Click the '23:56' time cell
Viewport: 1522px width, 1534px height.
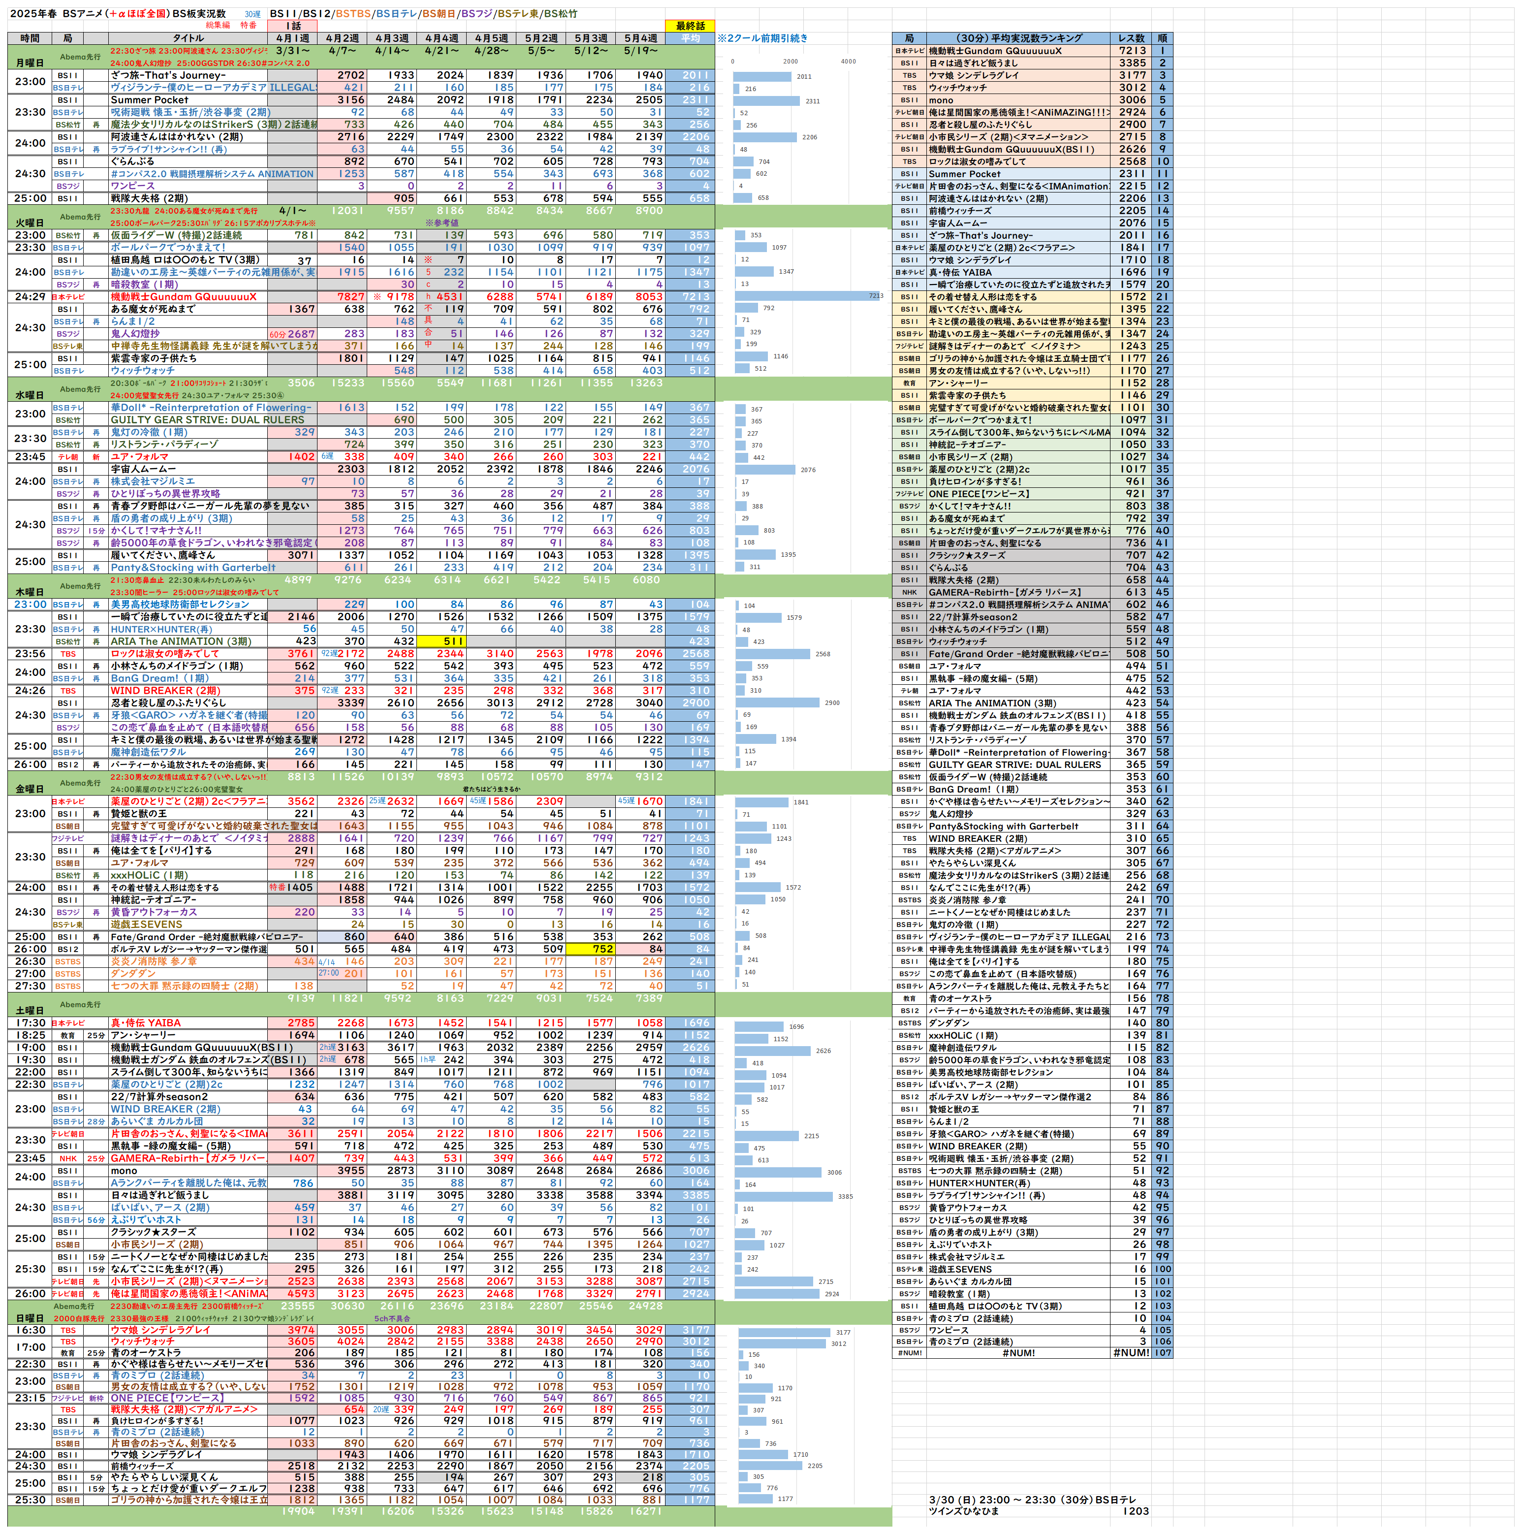click(30, 653)
